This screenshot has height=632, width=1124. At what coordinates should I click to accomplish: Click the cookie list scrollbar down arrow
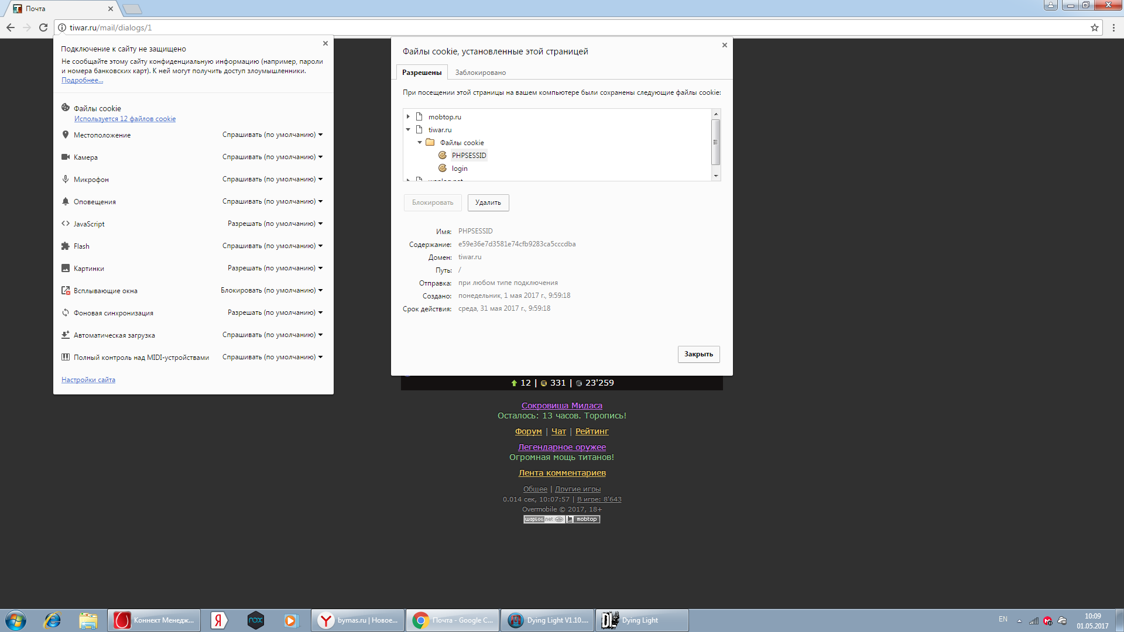(715, 176)
